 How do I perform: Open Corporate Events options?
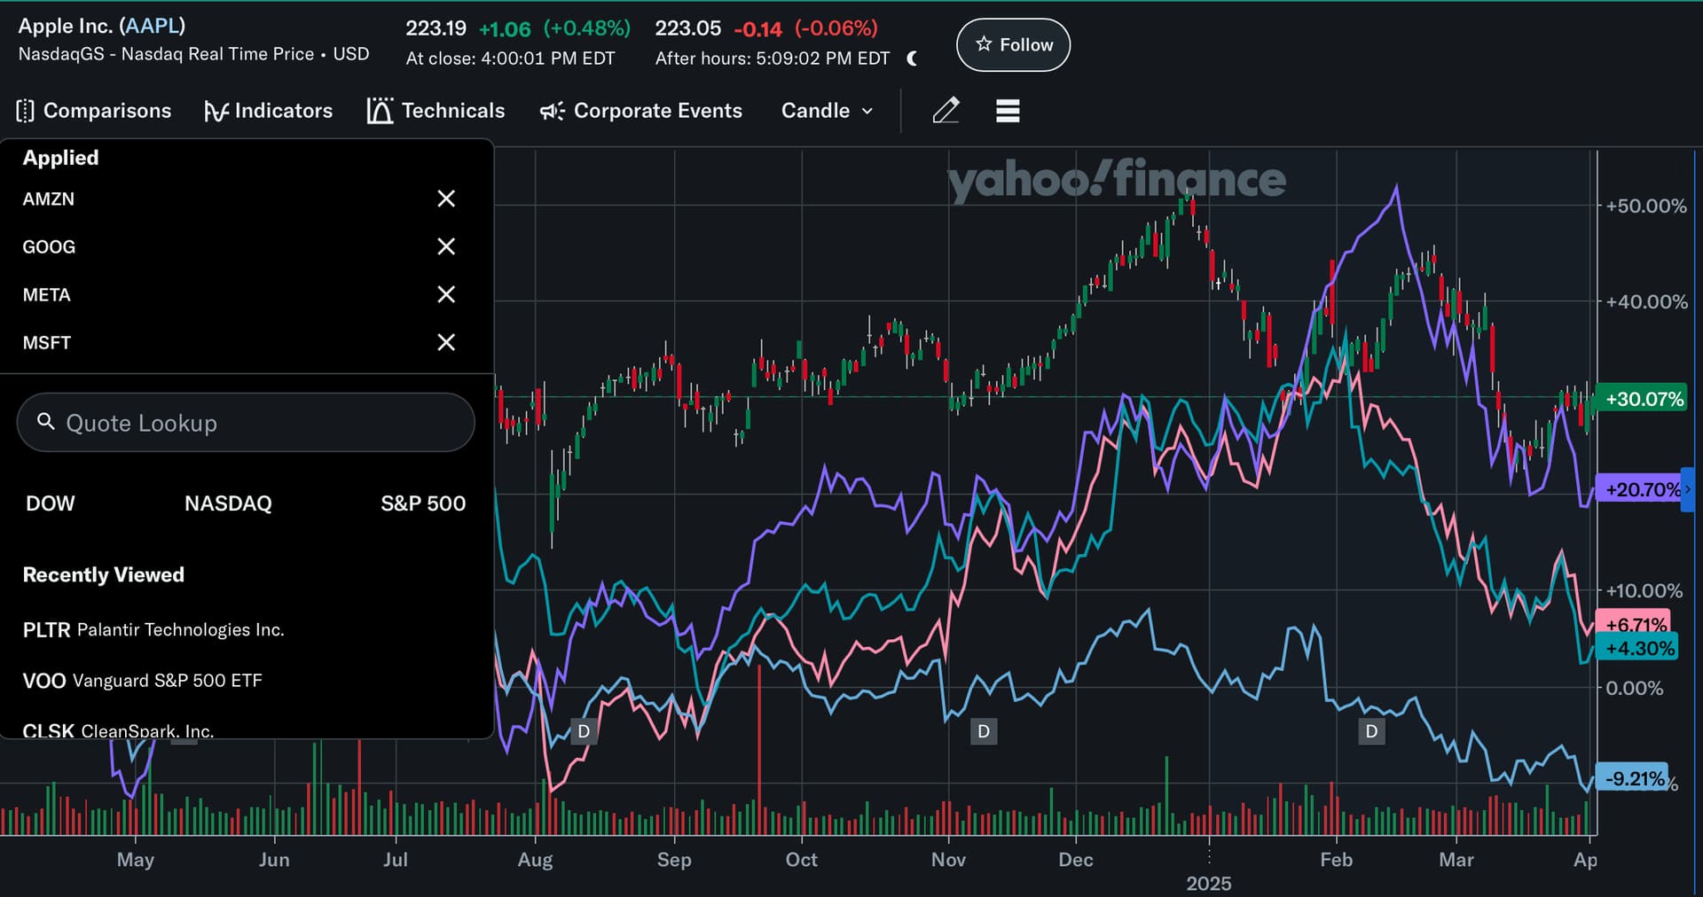[x=641, y=111]
